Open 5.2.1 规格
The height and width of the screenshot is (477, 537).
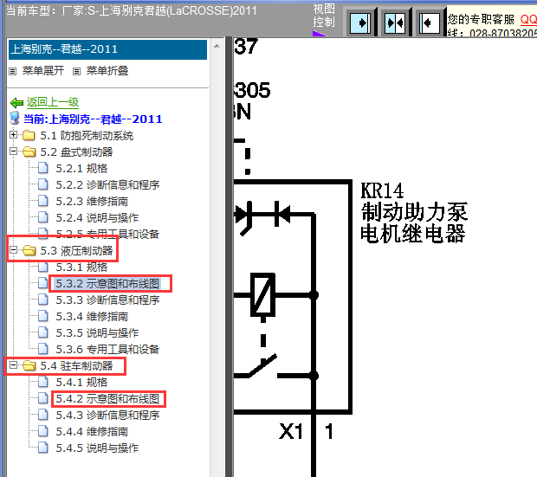[x=81, y=169]
